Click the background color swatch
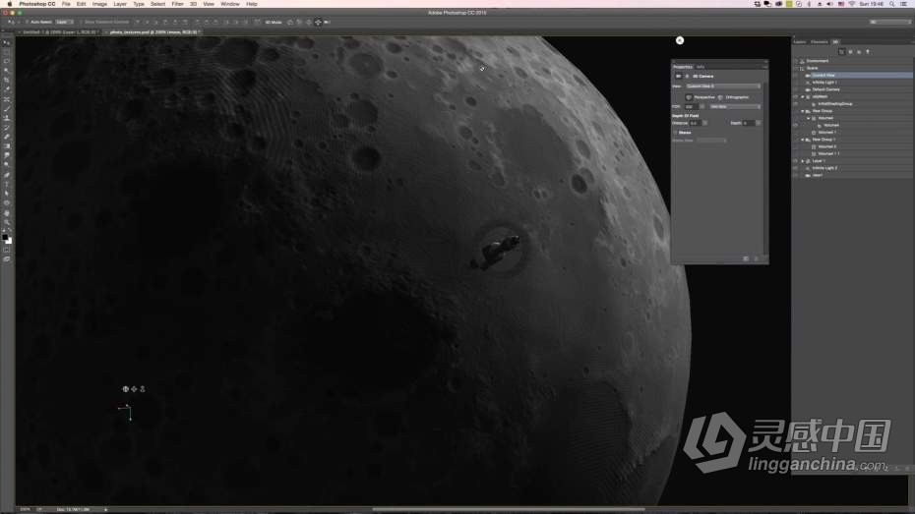Screen dimensions: 915x514 tap(9, 241)
